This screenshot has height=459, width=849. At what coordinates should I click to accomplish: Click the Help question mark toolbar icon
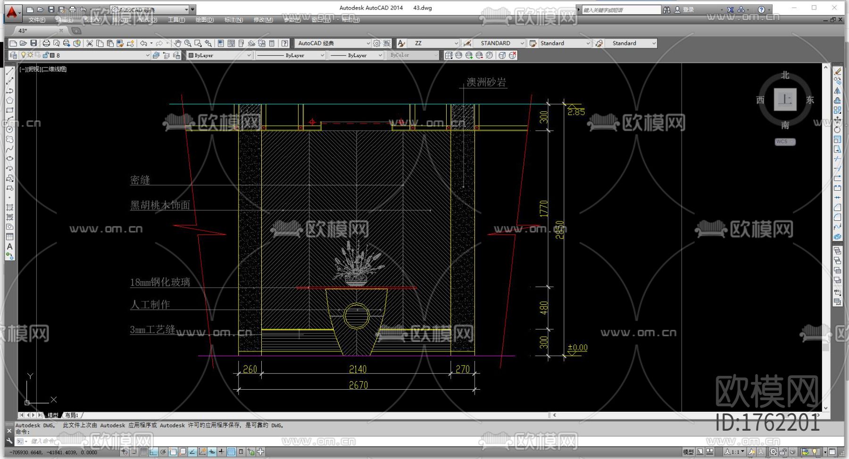pos(285,43)
